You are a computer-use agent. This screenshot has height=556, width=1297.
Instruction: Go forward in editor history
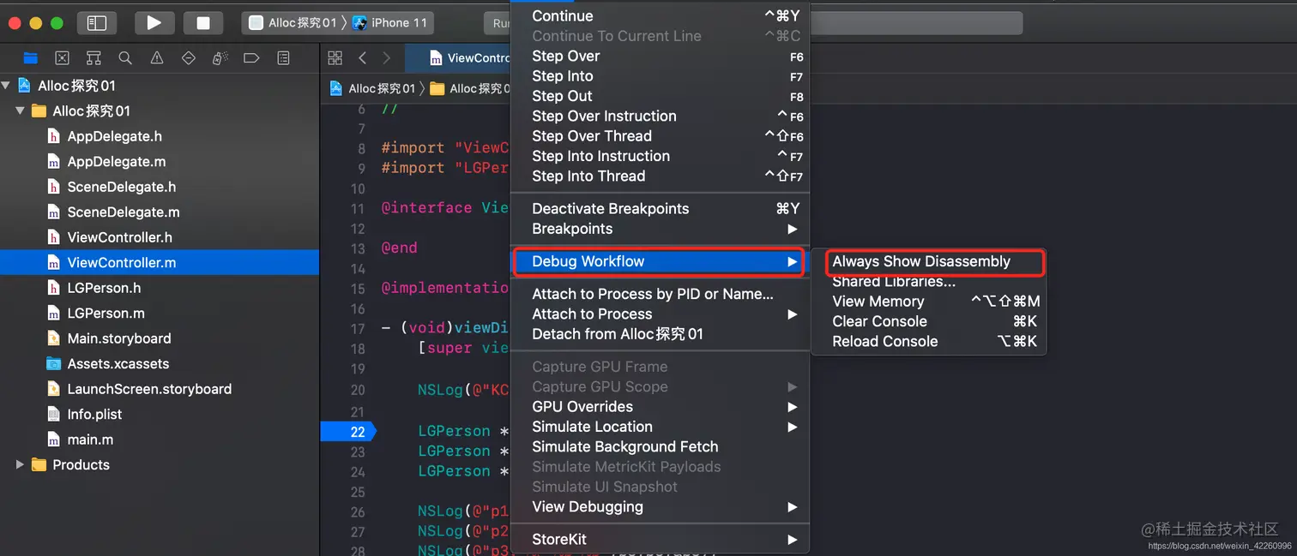pos(387,58)
